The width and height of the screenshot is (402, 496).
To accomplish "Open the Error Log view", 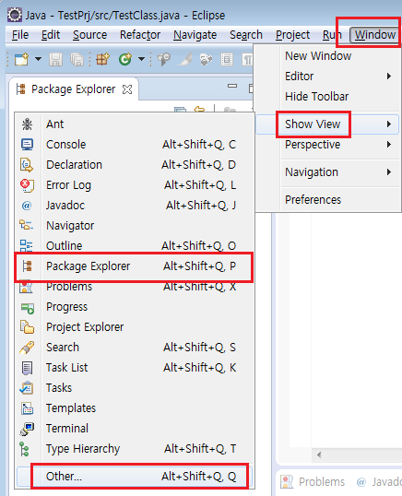I will tap(135, 185).
